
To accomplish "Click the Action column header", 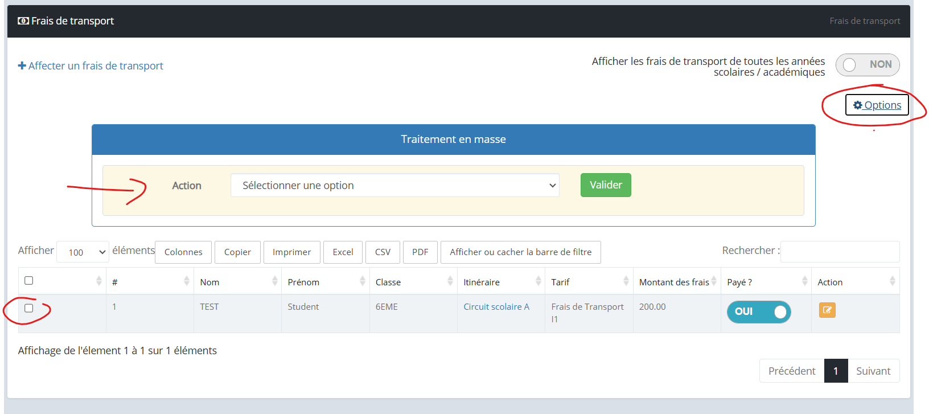I will 856,281.
